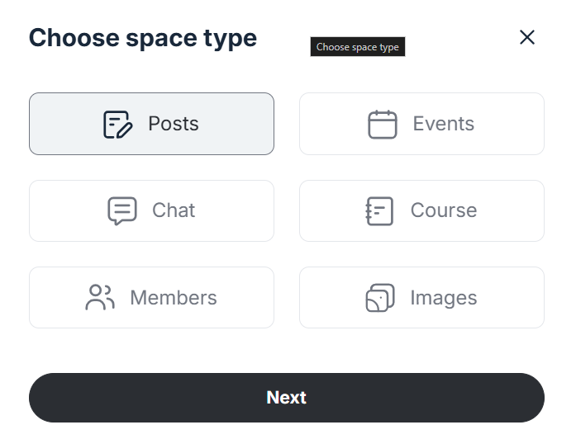Click the Events calendar icon
Image resolution: width=576 pixels, height=439 pixels.
(383, 125)
